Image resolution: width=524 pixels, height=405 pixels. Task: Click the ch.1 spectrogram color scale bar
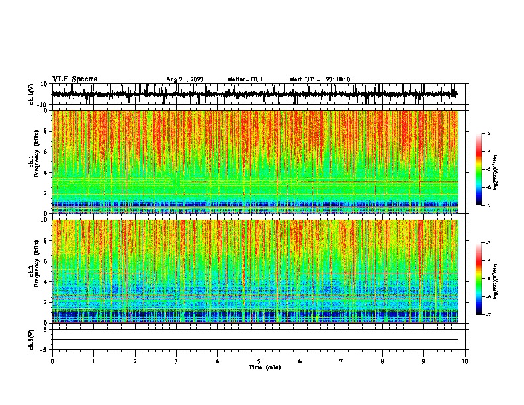click(x=479, y=169)
